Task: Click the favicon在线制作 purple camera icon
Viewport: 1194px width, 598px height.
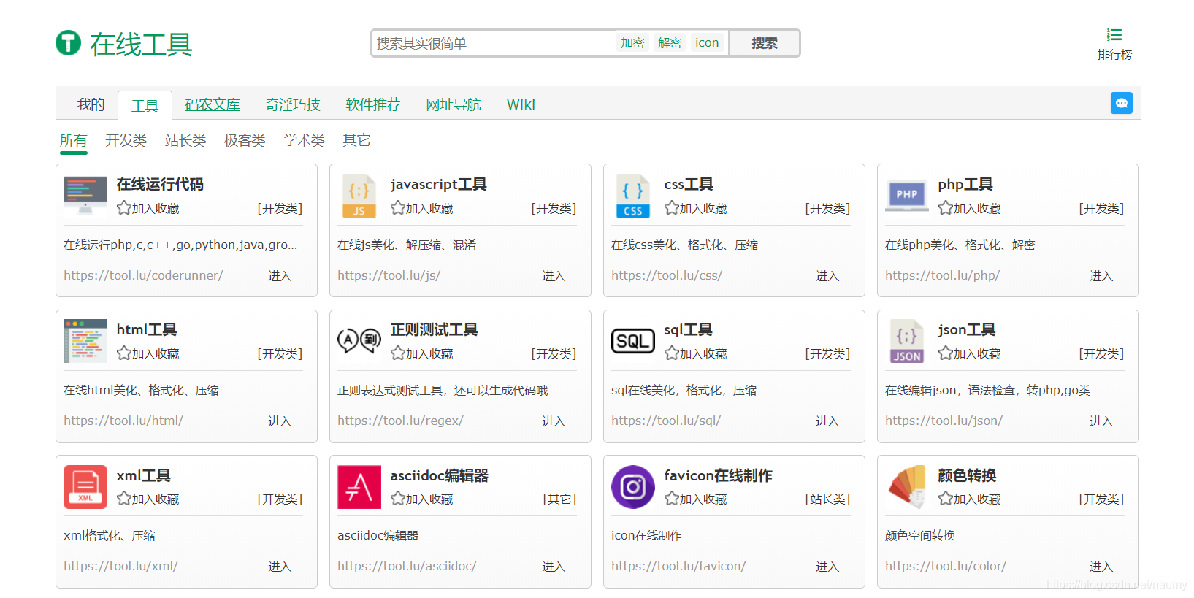Action: [x=633, y=486]
